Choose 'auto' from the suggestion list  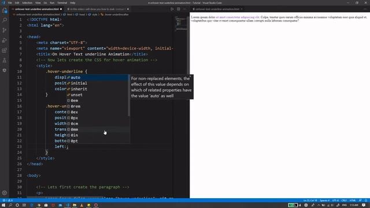[x=98, y=77]
